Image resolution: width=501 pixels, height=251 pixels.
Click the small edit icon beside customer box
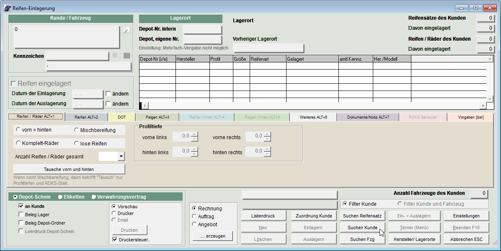tap(127, 30)
